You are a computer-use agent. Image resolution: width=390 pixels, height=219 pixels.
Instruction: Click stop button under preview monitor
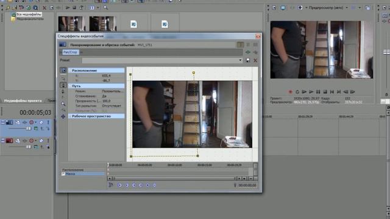(325, 92)
